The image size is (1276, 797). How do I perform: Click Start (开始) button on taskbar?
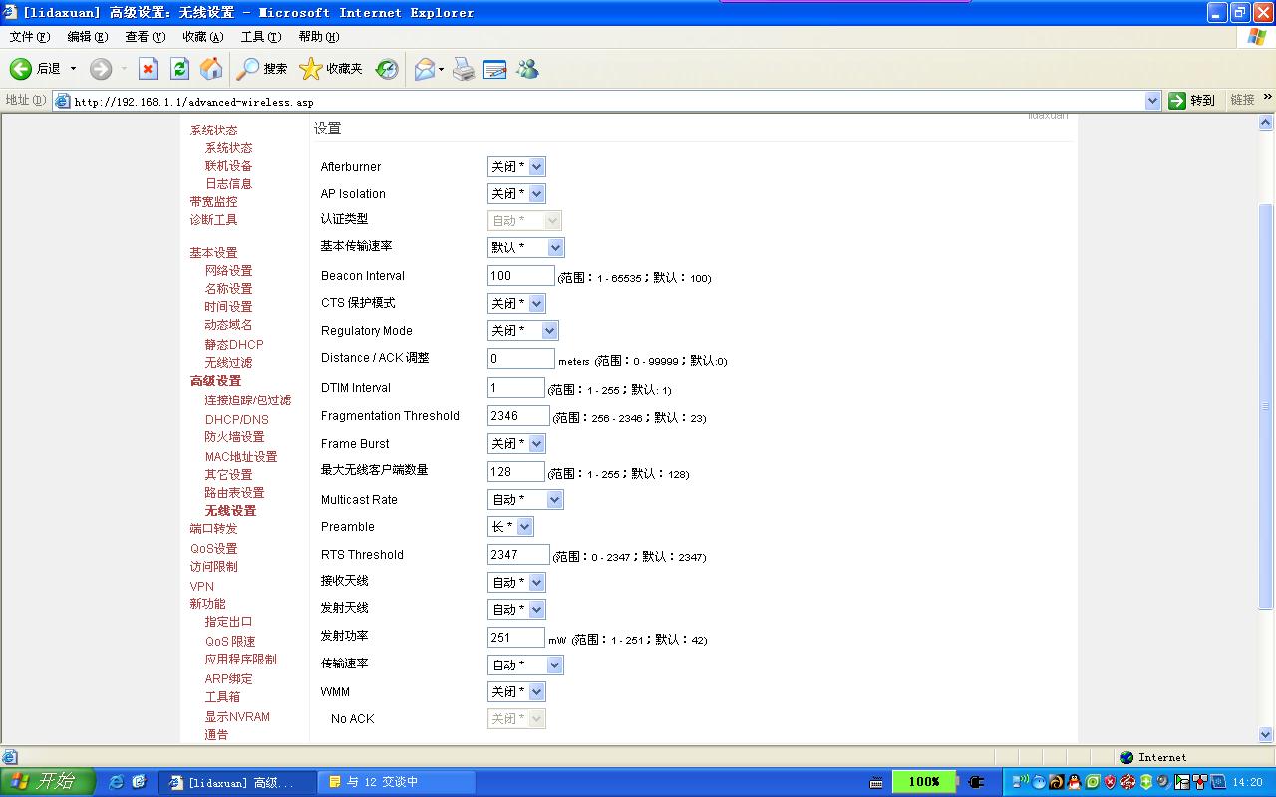point(47,782)
